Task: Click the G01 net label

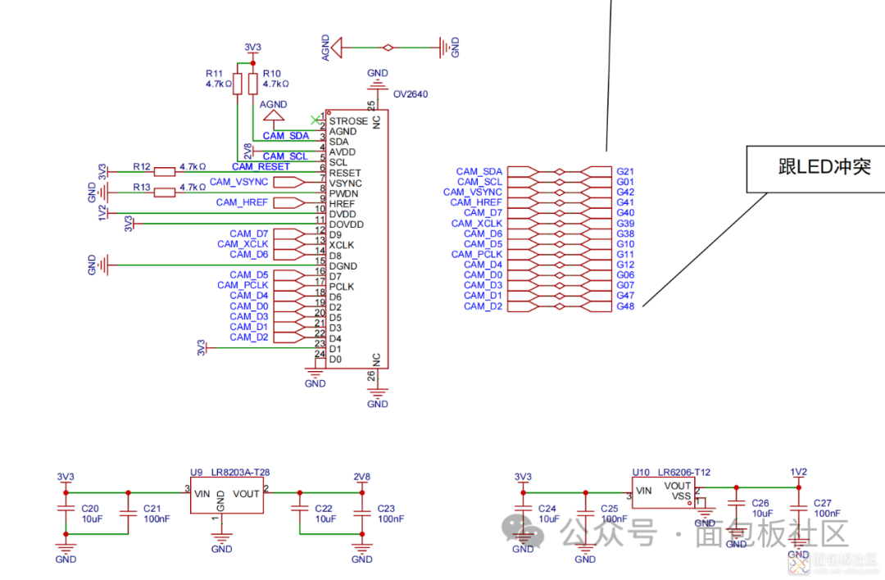Action: point(625,182)
